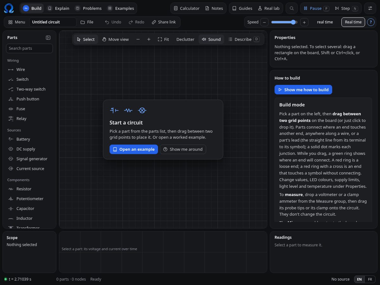The height and width of the screenshot is (285, 380).
Task: Click the battery symbol in Start a circuit
Action: click(114, 110)
